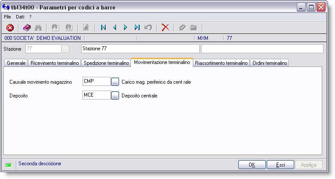
Task: Go to the first record
Action: click(x=103, y=27)
